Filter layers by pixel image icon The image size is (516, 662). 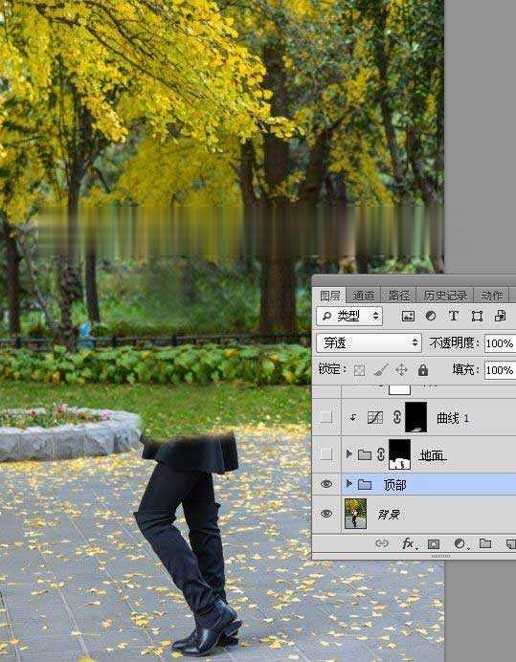click(408, 316)
